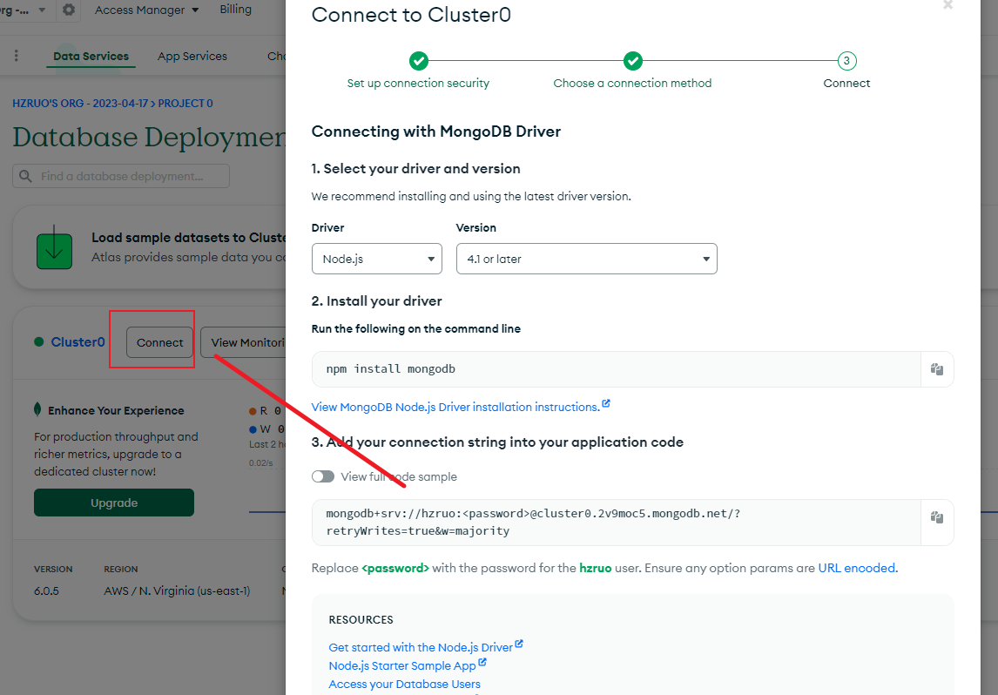Click the step 3 Connect circle

click(x=846, y=61)
